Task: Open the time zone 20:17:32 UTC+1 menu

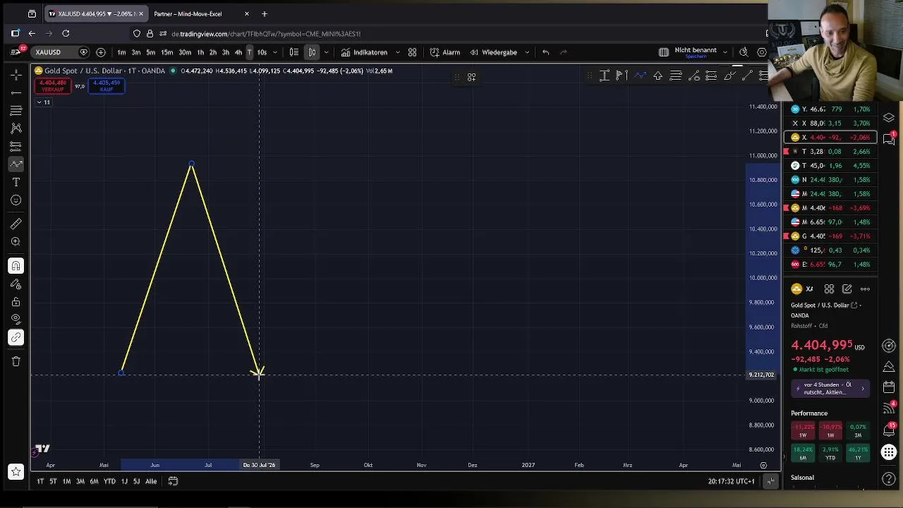Action: [731, 481]
